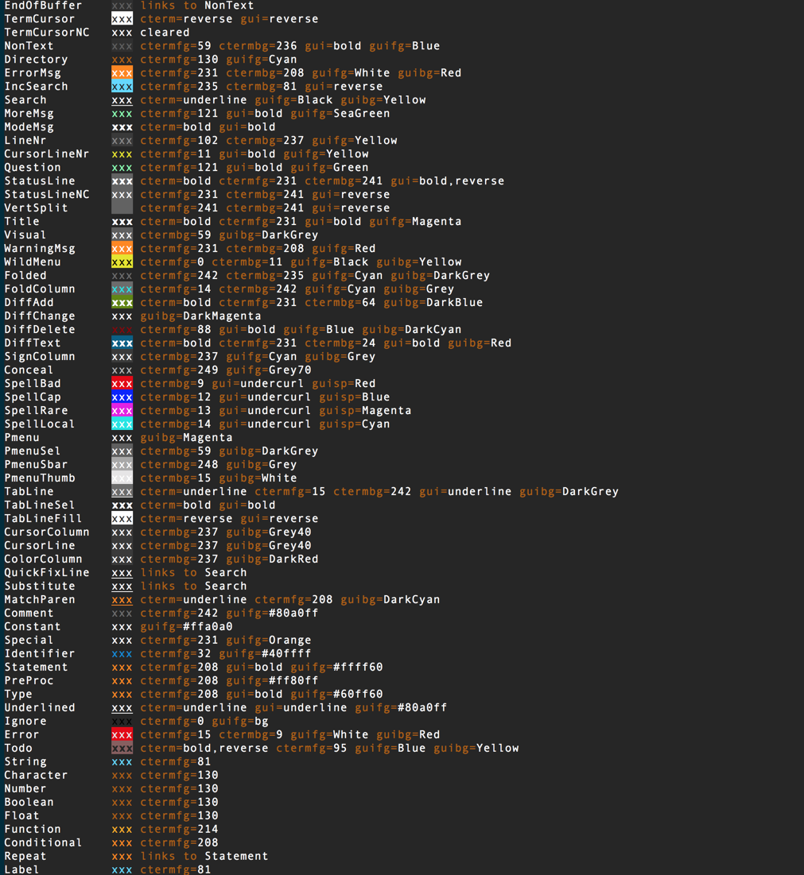Click the Directory group name
This screenshot has height=875, width=804.
click(37, 59)
